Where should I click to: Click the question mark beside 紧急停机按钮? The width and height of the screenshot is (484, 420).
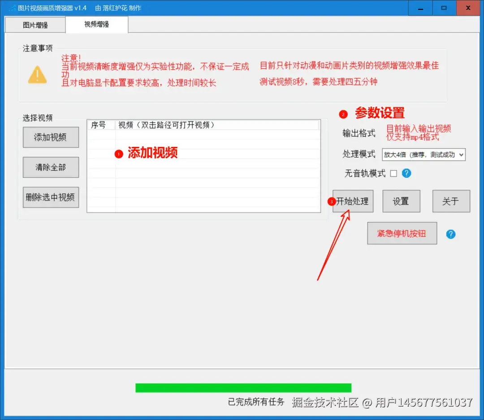[450, 233]
